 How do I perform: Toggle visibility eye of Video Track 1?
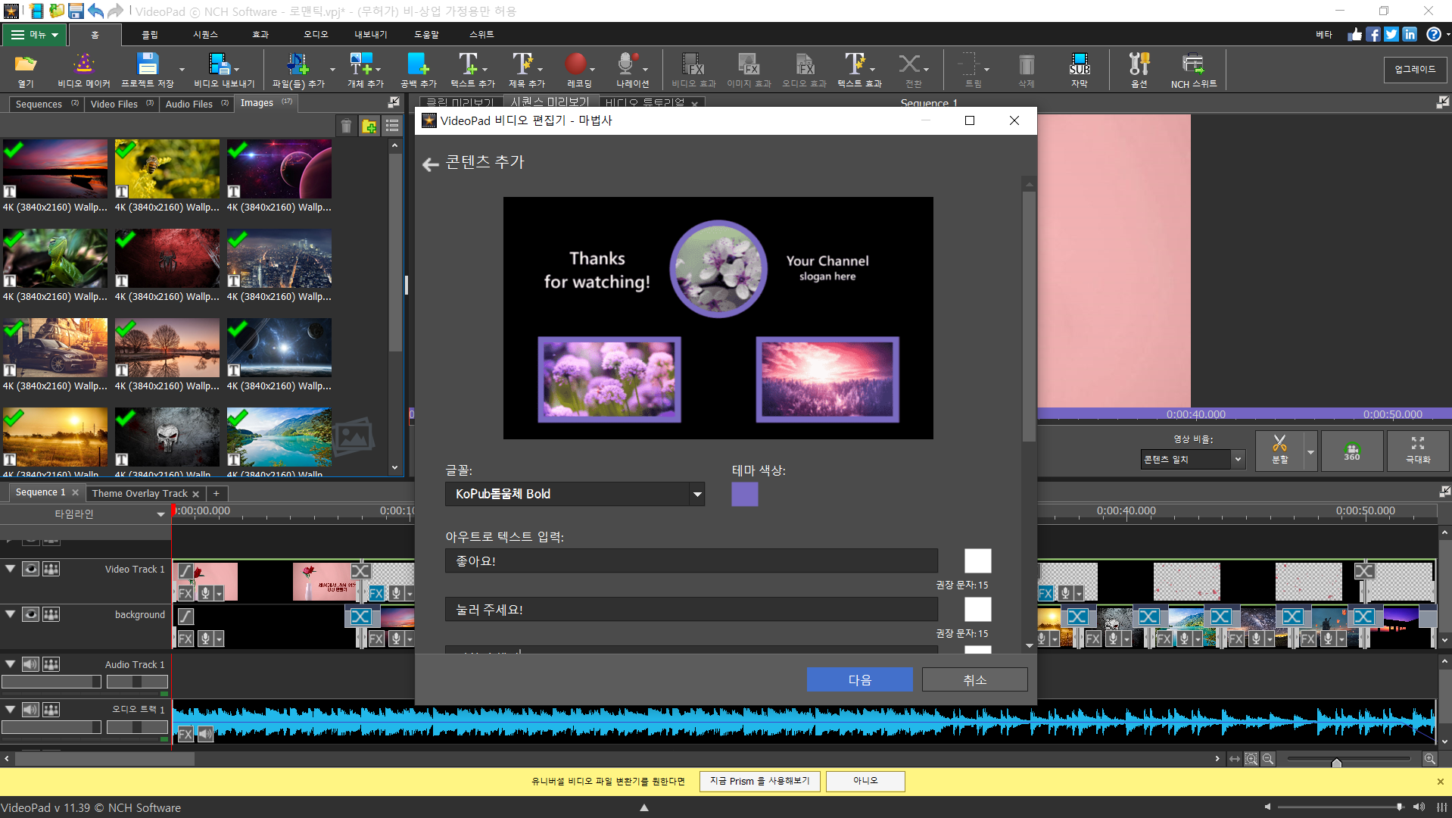(x=30, y=569)
